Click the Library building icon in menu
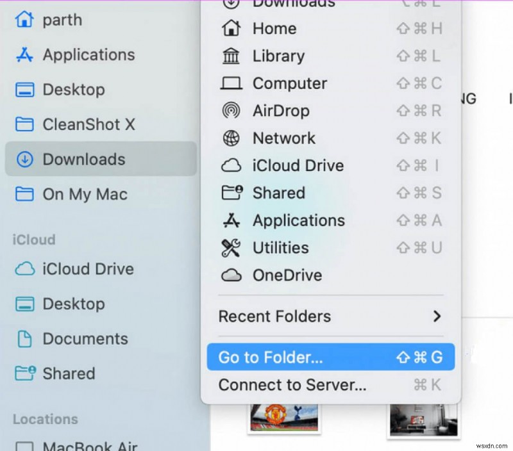The height and width of the screenshot is (451, 513). [x=231, y=56]
